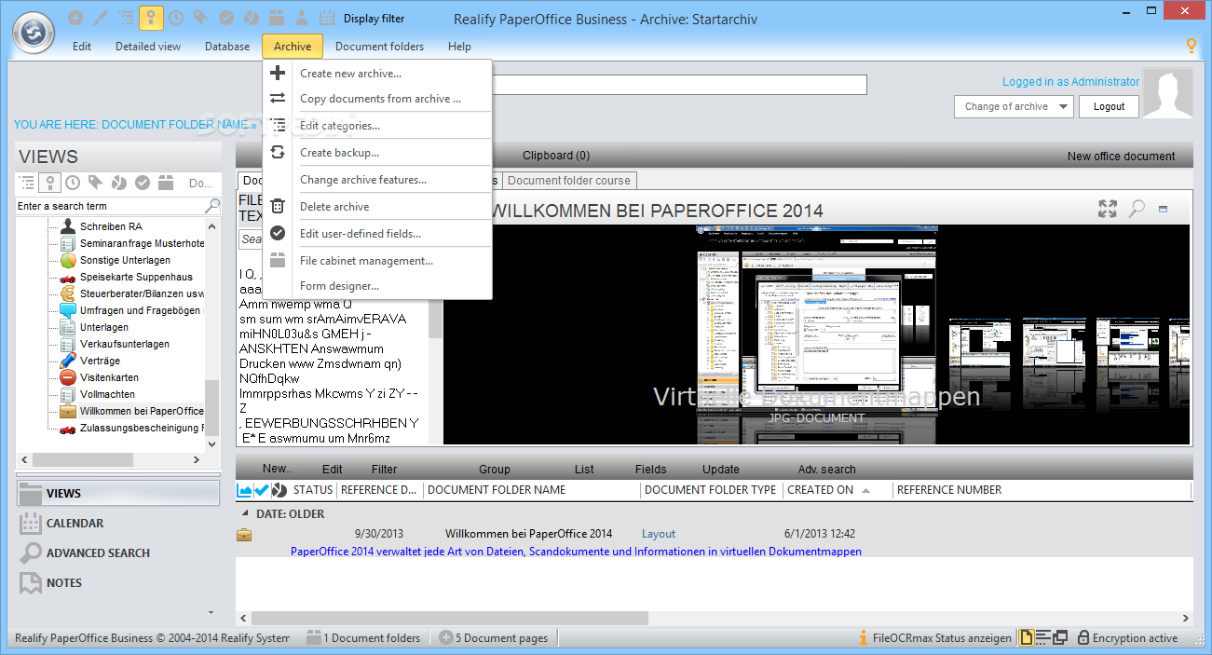Screen dimensions: 1212x655
Task: Click the user avatar picture
Action: pos(1168,93)
